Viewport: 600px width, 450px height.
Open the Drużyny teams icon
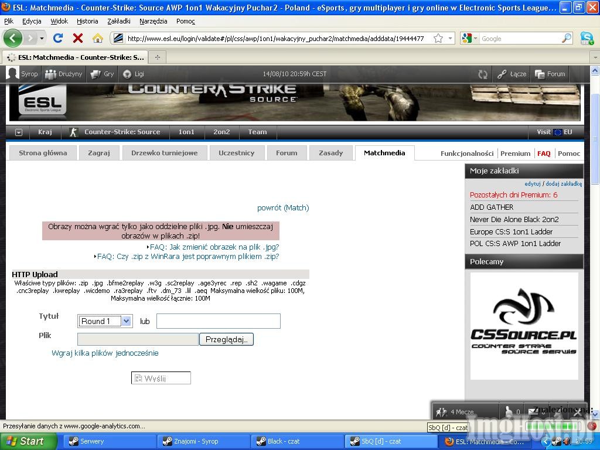pos(50,74)
